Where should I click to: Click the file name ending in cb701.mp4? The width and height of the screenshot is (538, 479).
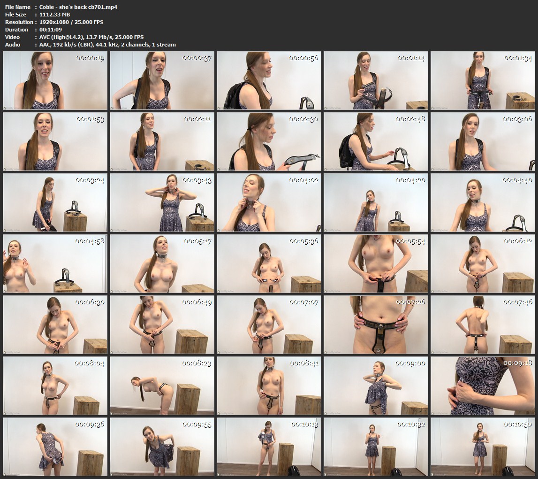[78, 7]
